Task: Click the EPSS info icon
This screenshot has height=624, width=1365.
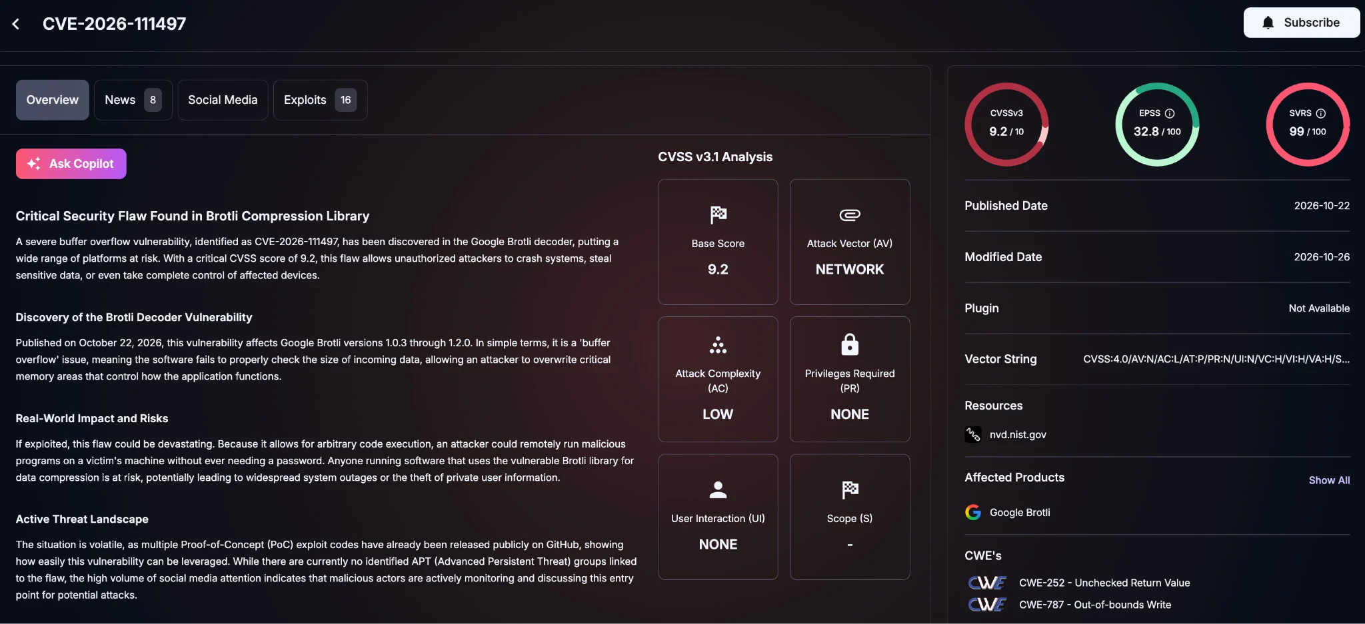Action: point(1169,113)
